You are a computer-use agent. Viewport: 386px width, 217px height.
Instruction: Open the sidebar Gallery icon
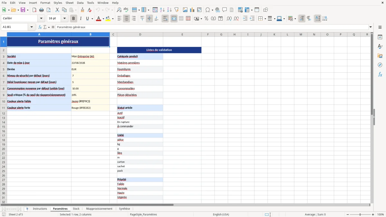380,56
